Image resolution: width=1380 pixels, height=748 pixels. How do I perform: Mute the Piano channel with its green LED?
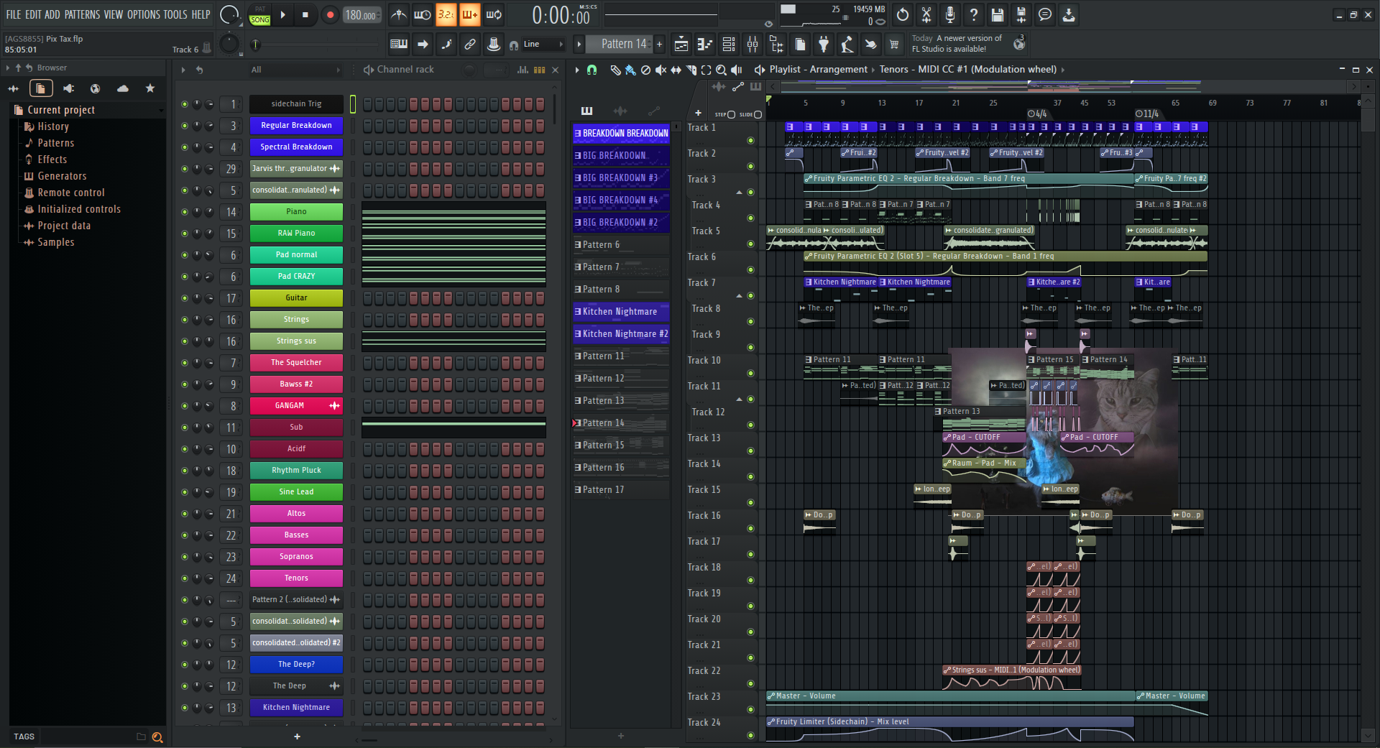pyautogui.click(x=185, y=212)
